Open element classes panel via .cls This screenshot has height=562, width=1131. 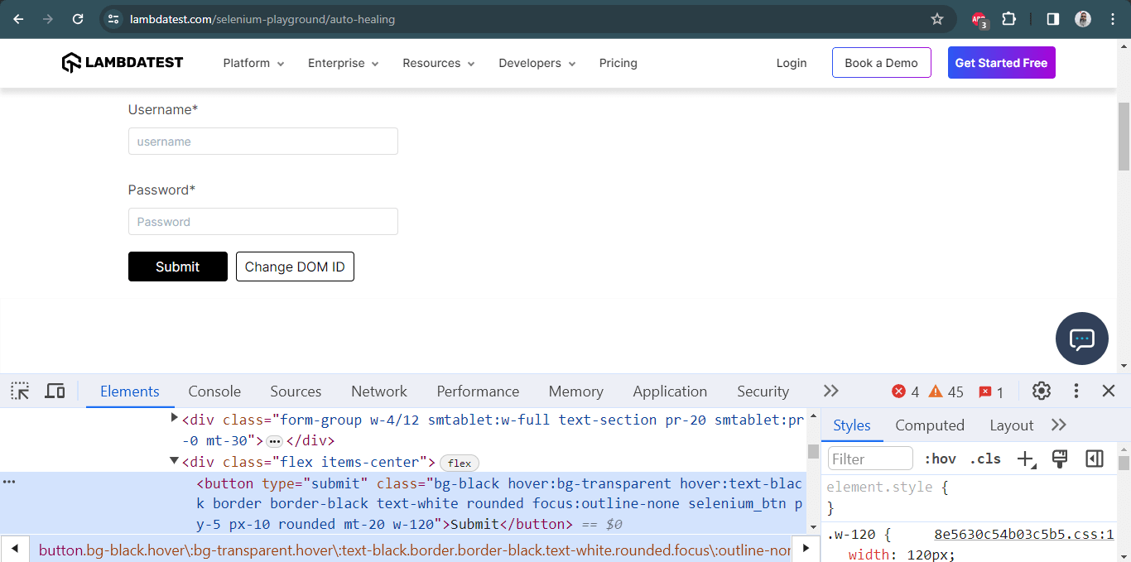point(984,458)
